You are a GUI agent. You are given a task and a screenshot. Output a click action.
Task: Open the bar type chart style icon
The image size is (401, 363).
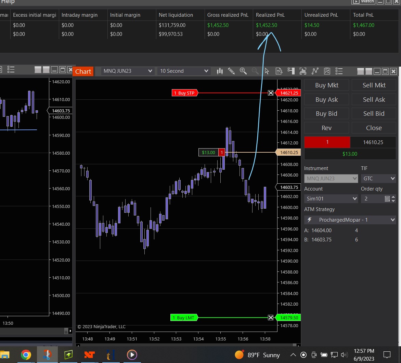(x=220, y=71)
